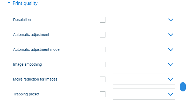
Task: Click the Moiré reduction for images label
Action: pos(35,79)
